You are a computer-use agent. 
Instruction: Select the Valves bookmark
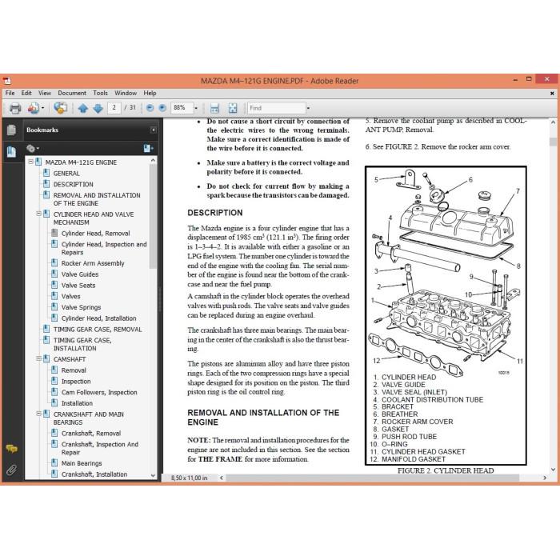(70, 297)
